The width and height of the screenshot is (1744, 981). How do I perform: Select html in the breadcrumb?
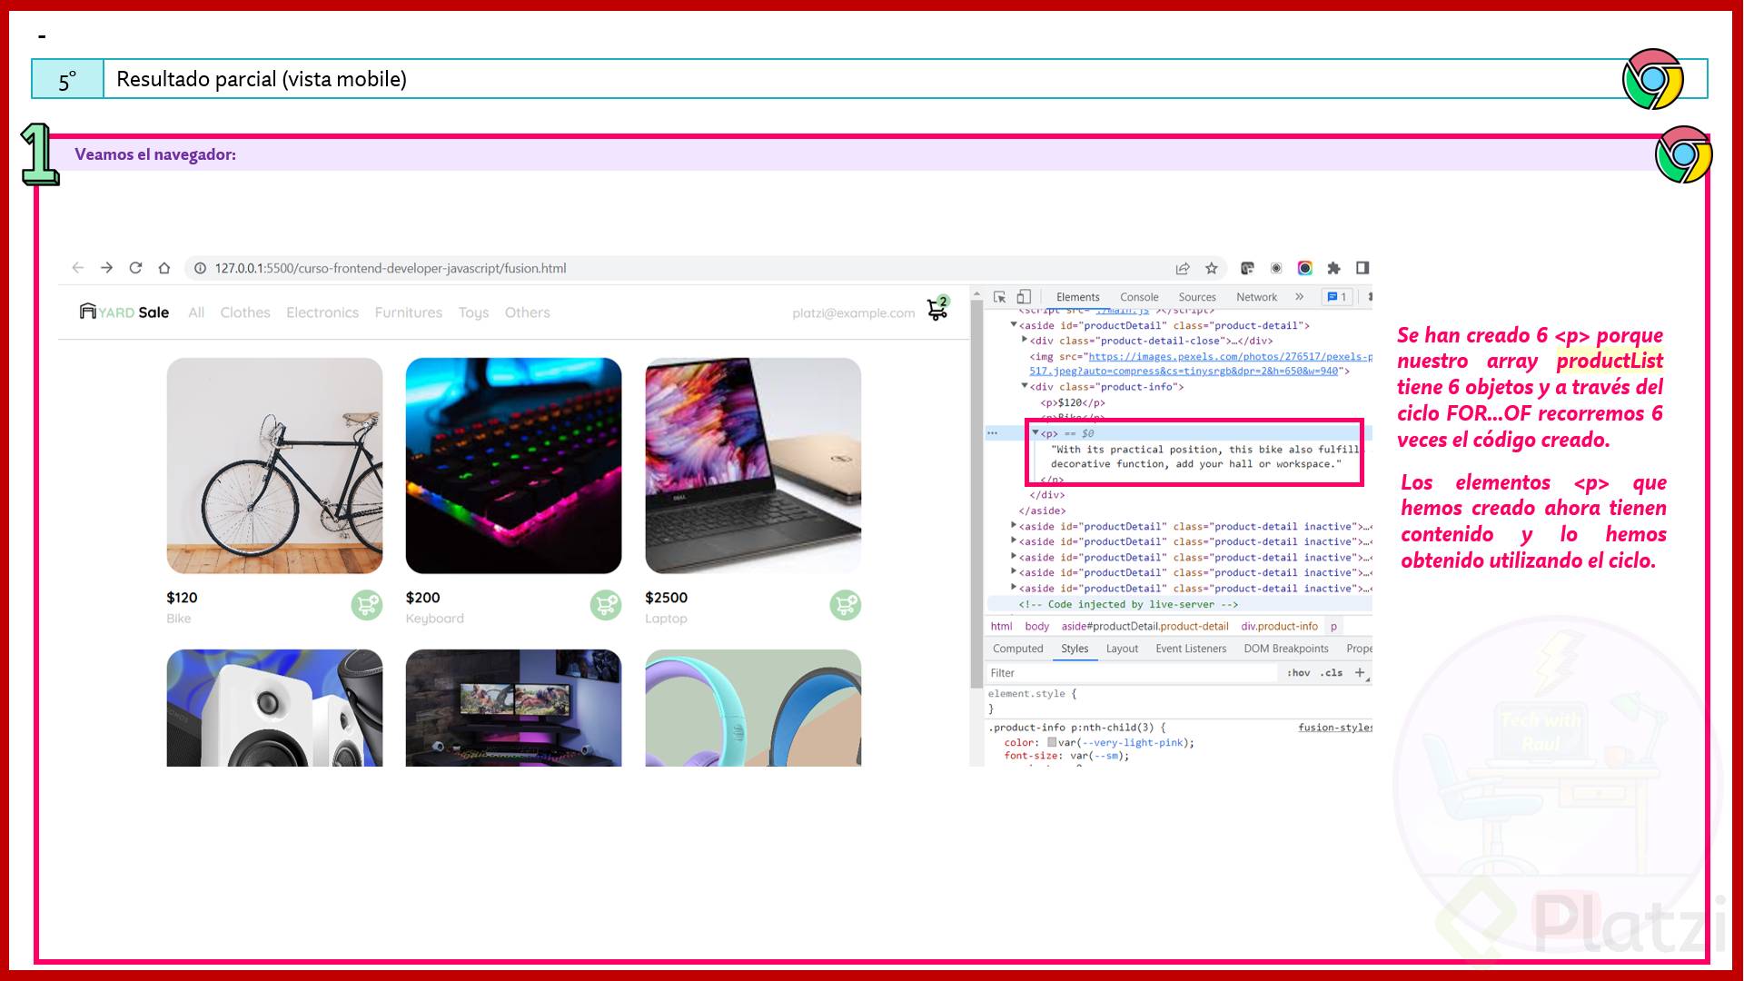coord(1001,626)
